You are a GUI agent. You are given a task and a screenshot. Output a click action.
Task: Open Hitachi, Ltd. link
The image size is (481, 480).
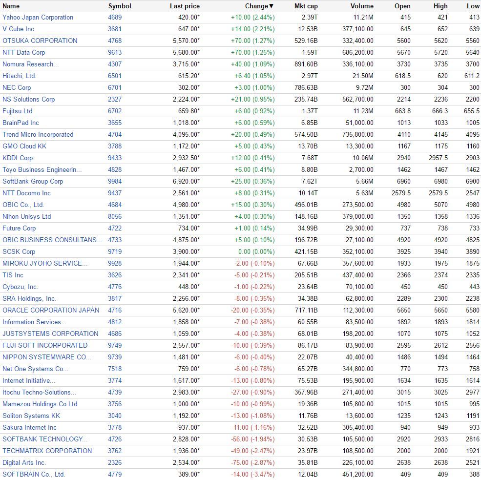point(20,76)
